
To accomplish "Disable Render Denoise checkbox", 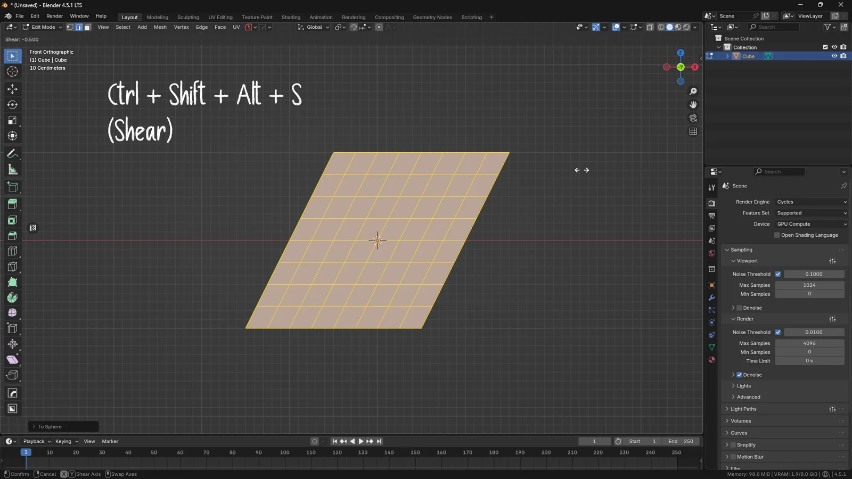I will coord(739,375).
